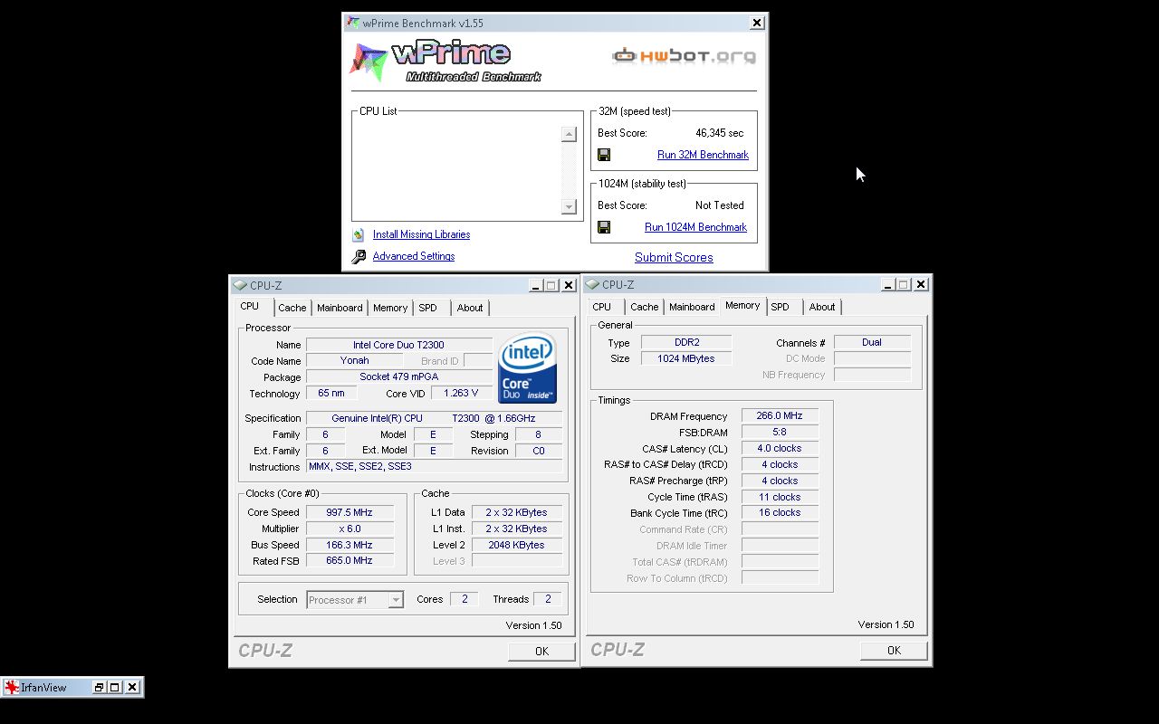Click the right CPU-Z window title icon
Viewport: 1159px width, 724px height.
[x=592, y=284]
